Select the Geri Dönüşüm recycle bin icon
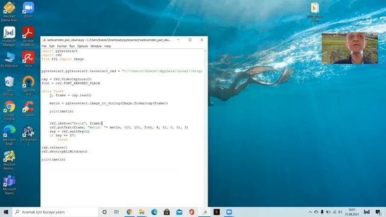This screenshot has height=217, width=386. pos(9,86)
